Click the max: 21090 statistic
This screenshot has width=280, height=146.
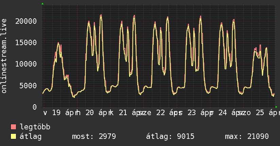pyautogui.click(x=247, y=136)
